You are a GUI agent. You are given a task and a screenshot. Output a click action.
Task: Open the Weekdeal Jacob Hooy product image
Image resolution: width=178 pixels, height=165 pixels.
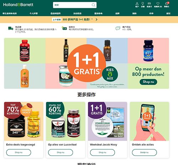[108, 121]
